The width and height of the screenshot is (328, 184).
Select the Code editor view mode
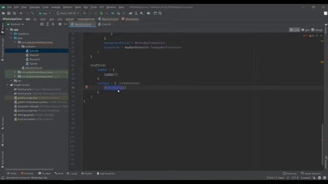point(294,30)
